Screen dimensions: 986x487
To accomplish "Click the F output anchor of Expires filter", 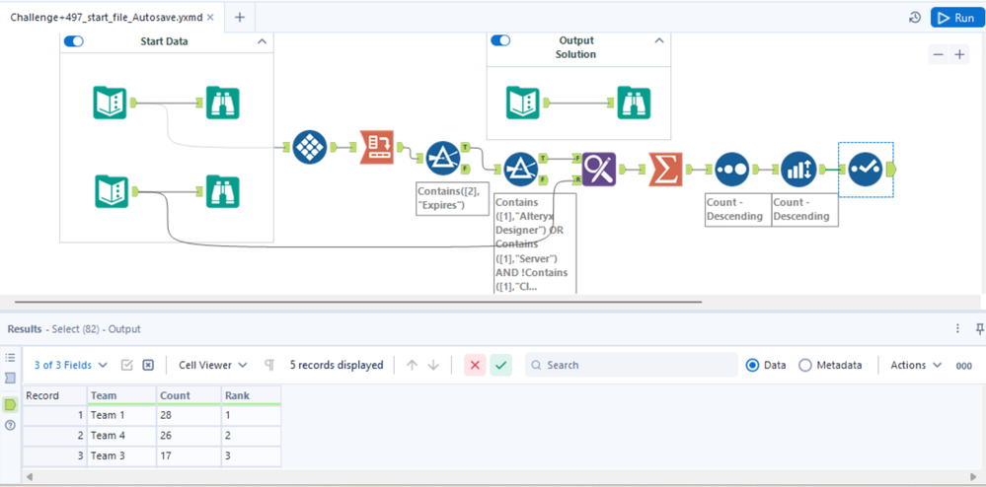I will [465, 169].
